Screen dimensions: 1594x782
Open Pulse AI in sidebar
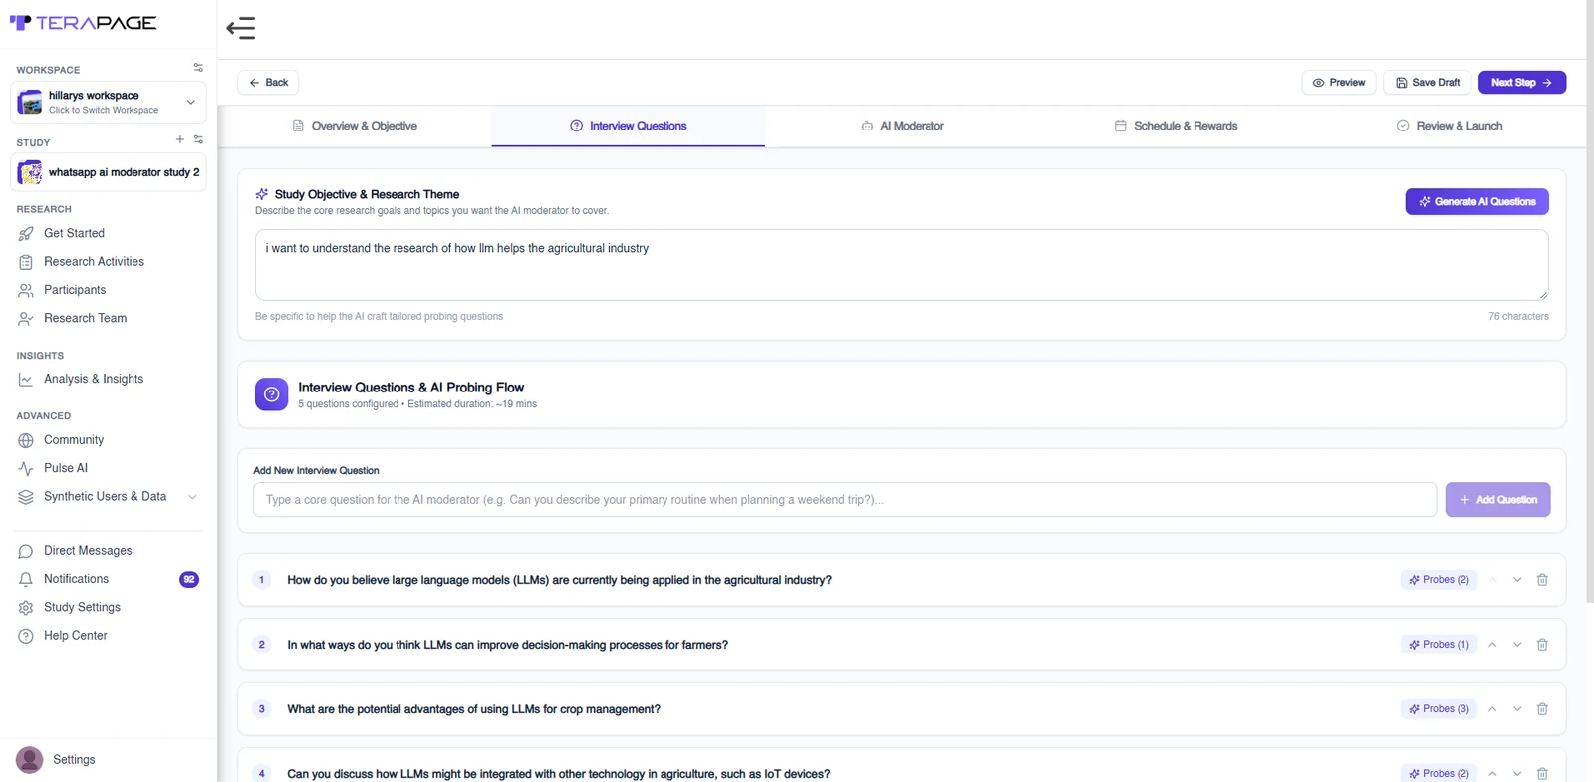pyautogui.click(x=66, y=468)
